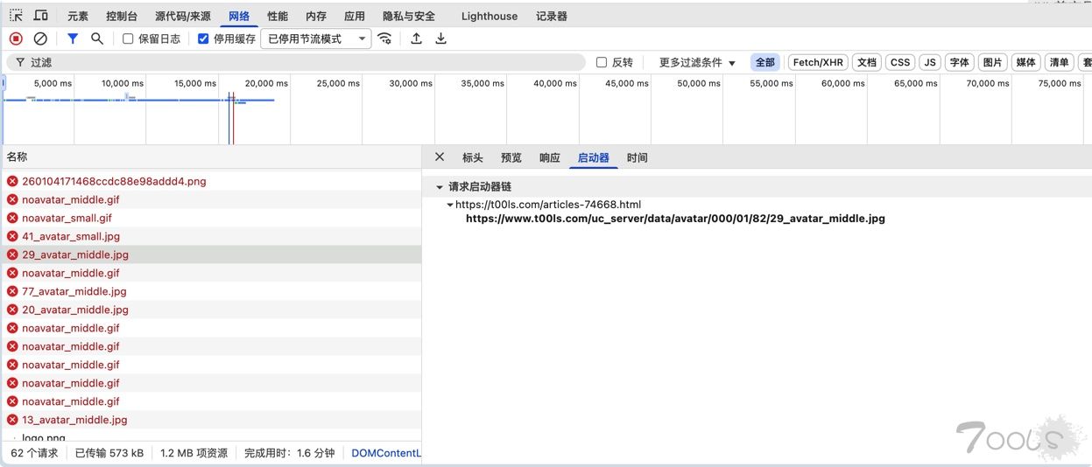Image resolution: width=1092 pixels, height=467 pixels.
Task: Click the 已传输 573 kB status text
Action: 109,453
